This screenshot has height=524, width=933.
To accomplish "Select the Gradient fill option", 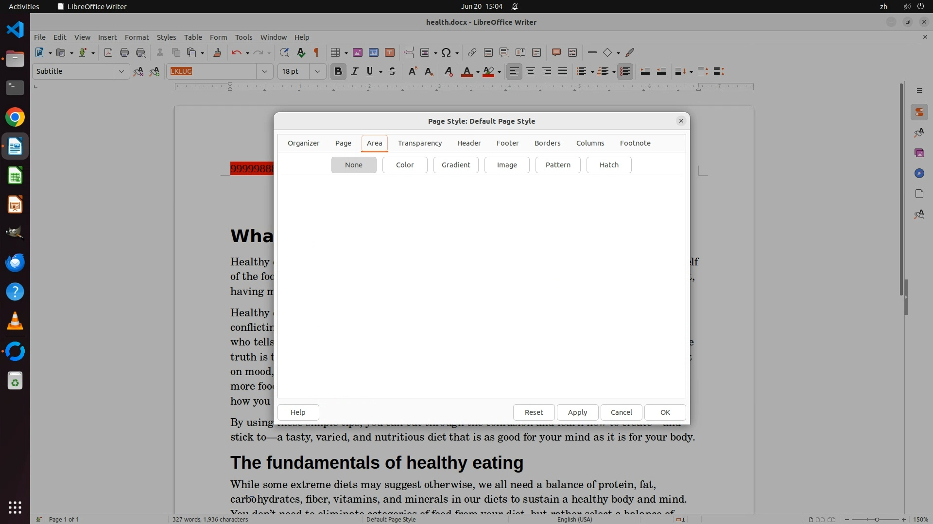I will click(455, 165).
